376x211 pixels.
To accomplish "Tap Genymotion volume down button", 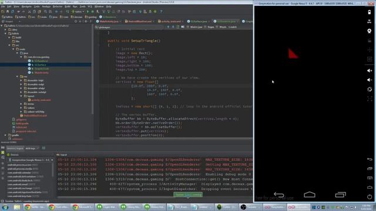I will [370, 80].
